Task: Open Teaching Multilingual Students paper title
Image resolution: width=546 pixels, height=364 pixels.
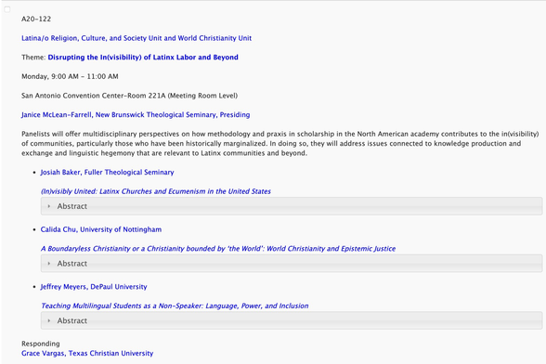Action: [175, 305]
